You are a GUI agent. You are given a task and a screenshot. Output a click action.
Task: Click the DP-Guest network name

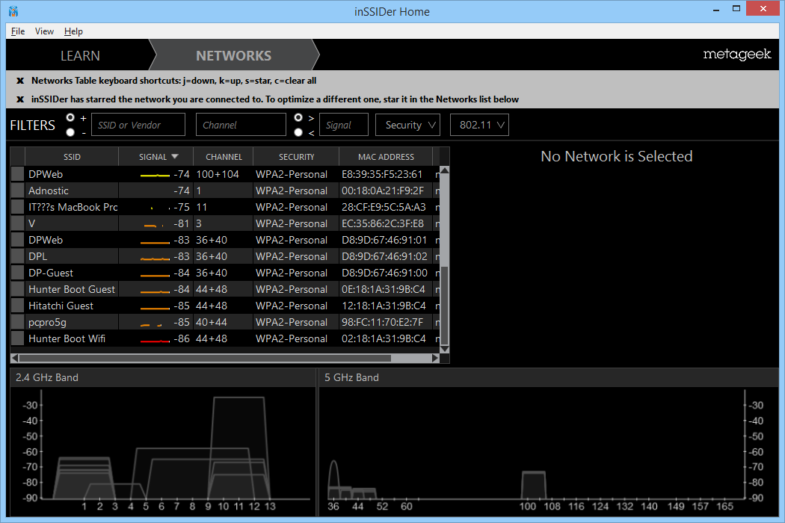click(x=51, y=273)
